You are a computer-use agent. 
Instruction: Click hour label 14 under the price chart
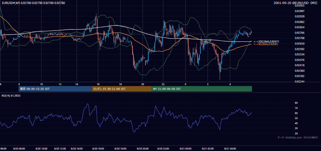(77, 84)
